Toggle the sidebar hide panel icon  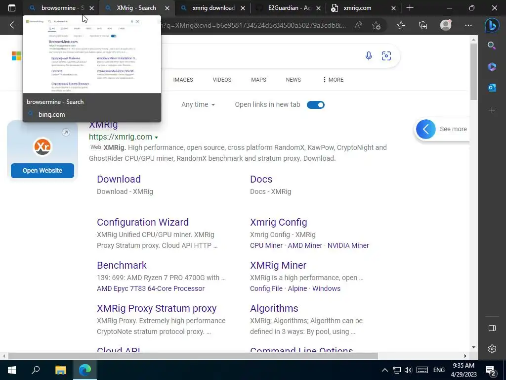492,328
